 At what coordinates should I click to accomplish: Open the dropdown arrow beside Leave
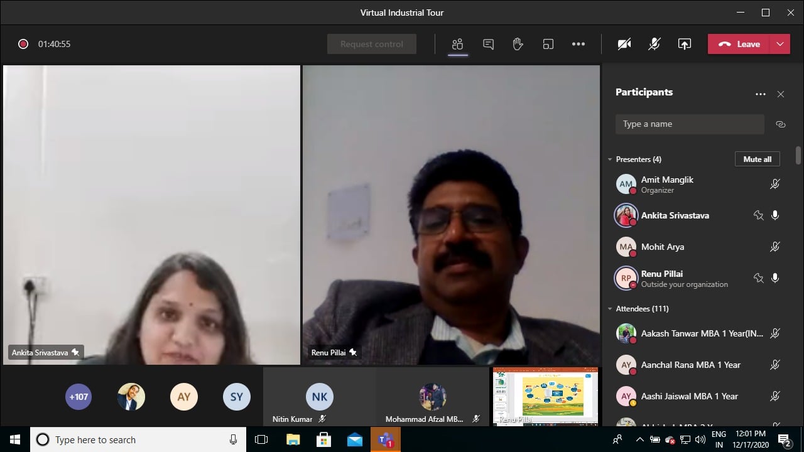pos(780,44)
